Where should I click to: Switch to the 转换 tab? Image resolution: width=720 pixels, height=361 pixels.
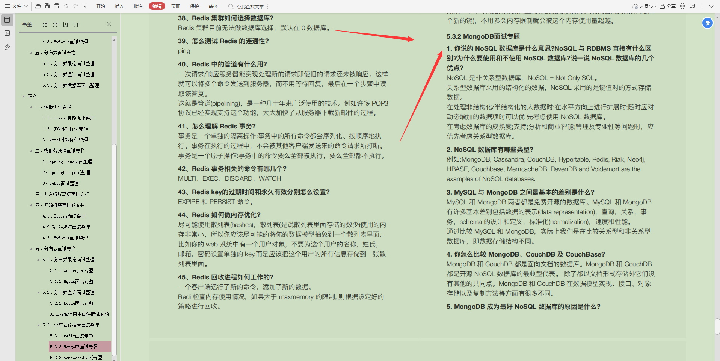pos(213,6)
